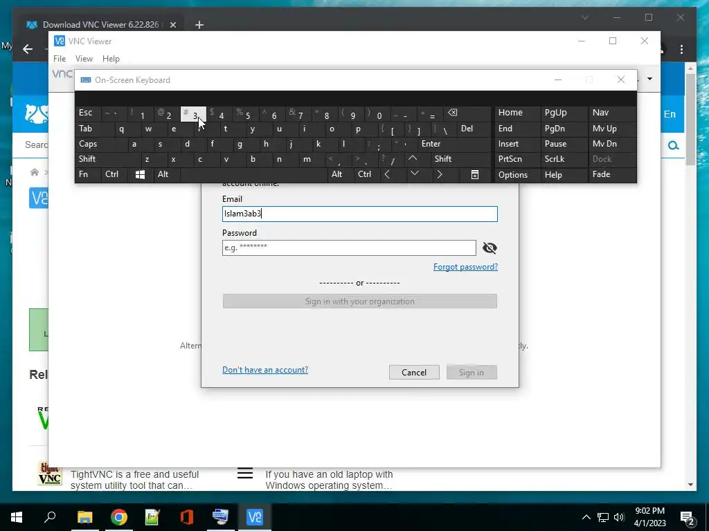Open Windows taskbar search

pos(50,516)
